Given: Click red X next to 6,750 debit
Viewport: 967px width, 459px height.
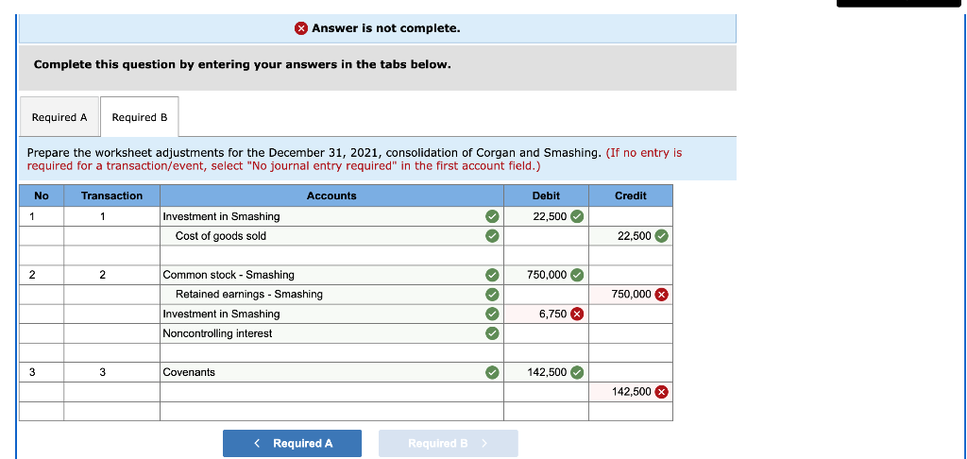Looking at the screenshot, I should [577, 314].
